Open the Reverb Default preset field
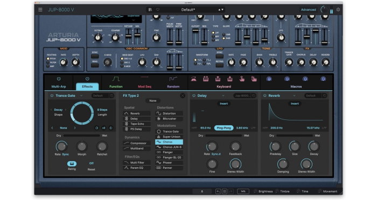The width and height of the screenshot is (377, 200). (313, 96)
